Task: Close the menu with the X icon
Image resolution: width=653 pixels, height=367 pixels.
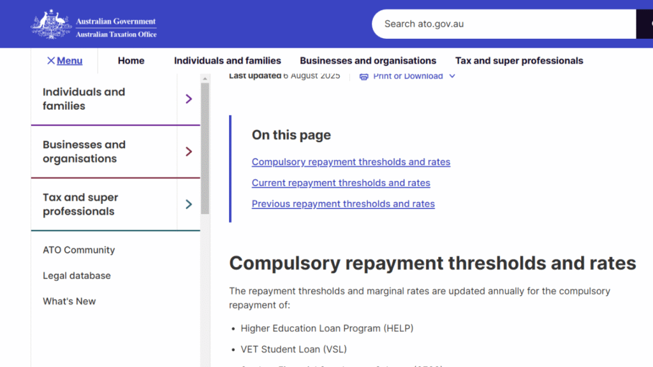Action: (51, 61)
